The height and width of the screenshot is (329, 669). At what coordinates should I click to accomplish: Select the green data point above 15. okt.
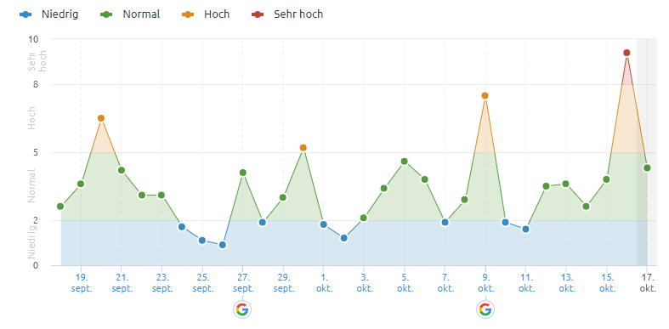[606, 179]
